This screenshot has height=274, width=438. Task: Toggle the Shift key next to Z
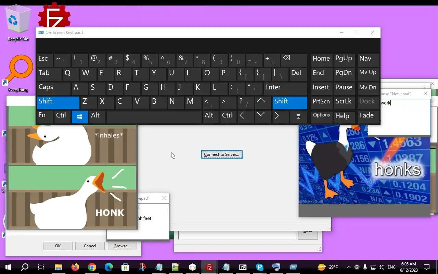[x=58, y=102]
